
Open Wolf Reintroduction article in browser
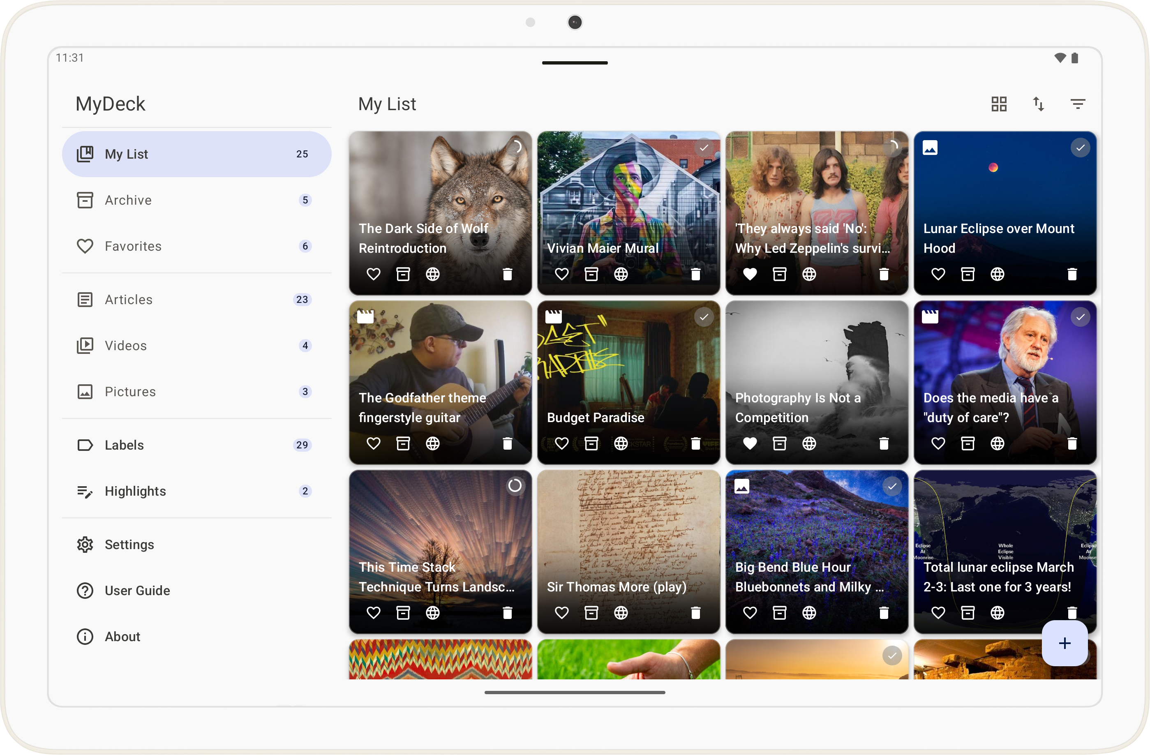432,274
